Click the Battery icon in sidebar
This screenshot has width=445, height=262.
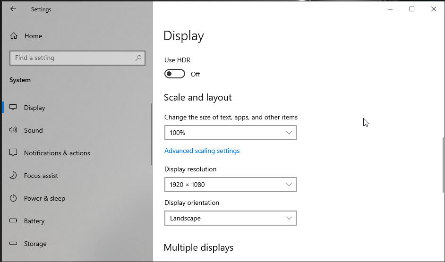click(14, 221)
